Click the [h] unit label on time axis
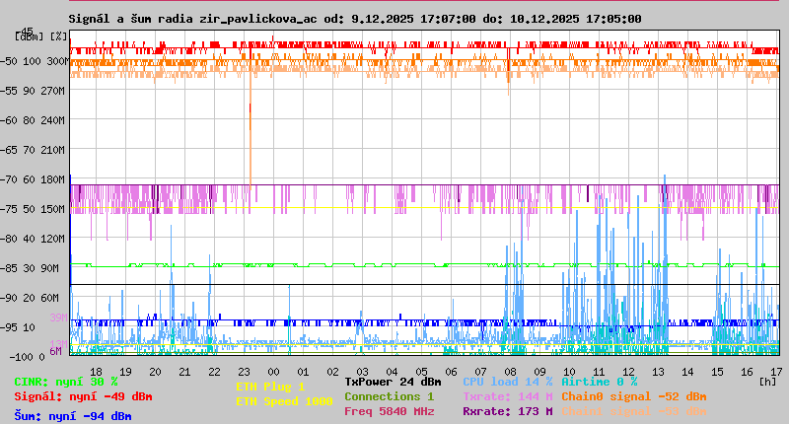 pos(767,381)
